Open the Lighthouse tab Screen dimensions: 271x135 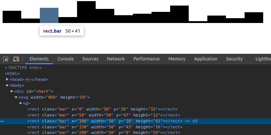263,59
